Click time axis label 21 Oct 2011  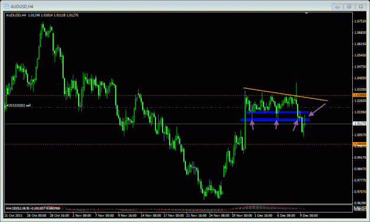pyautogui.click(x=13, y=215)
